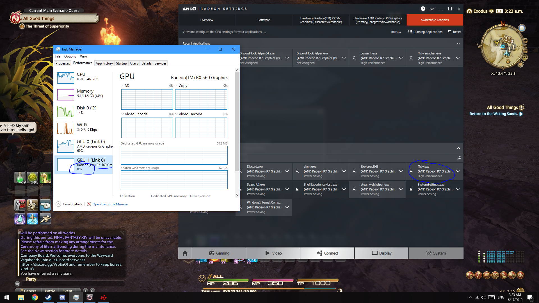Open Running Applications grid view

click(x=425, y=32)
